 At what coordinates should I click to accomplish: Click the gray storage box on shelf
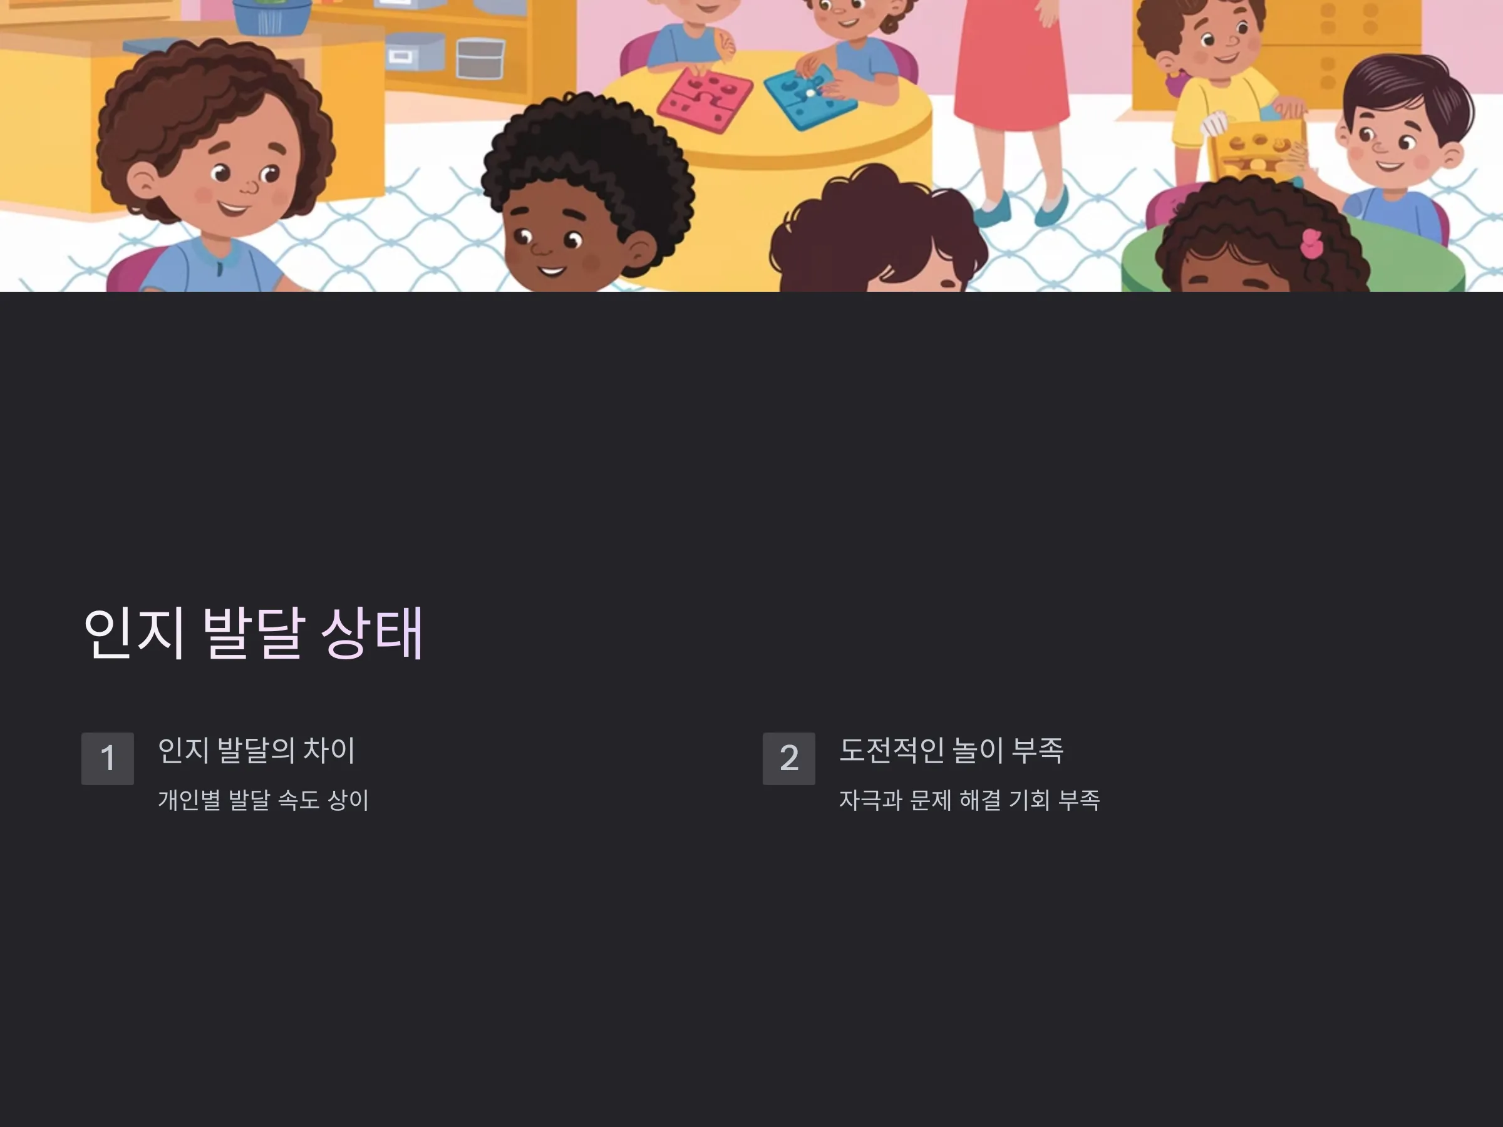pos(480,58)
